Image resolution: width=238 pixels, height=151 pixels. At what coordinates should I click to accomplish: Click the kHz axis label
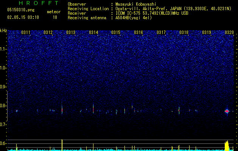coord(3,31)
